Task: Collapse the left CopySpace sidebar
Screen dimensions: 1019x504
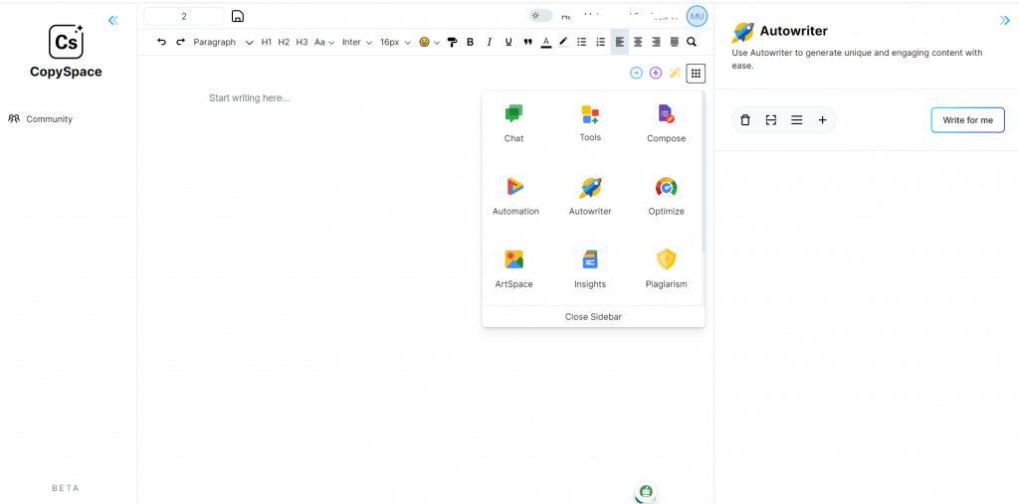Action: click(113, 20)
